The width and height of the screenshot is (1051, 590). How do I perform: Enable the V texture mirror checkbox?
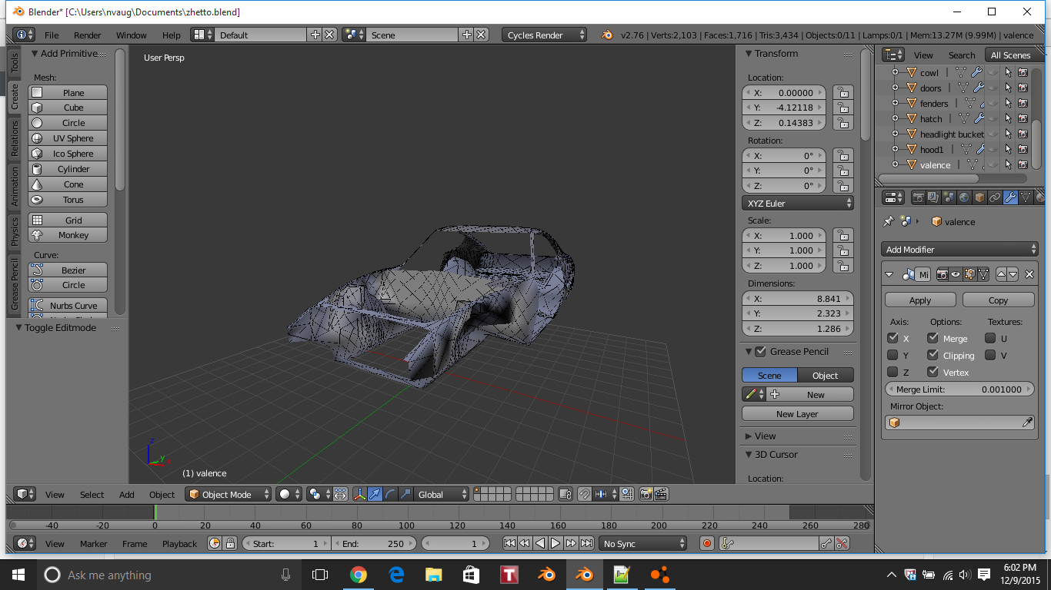click(991, 355)
